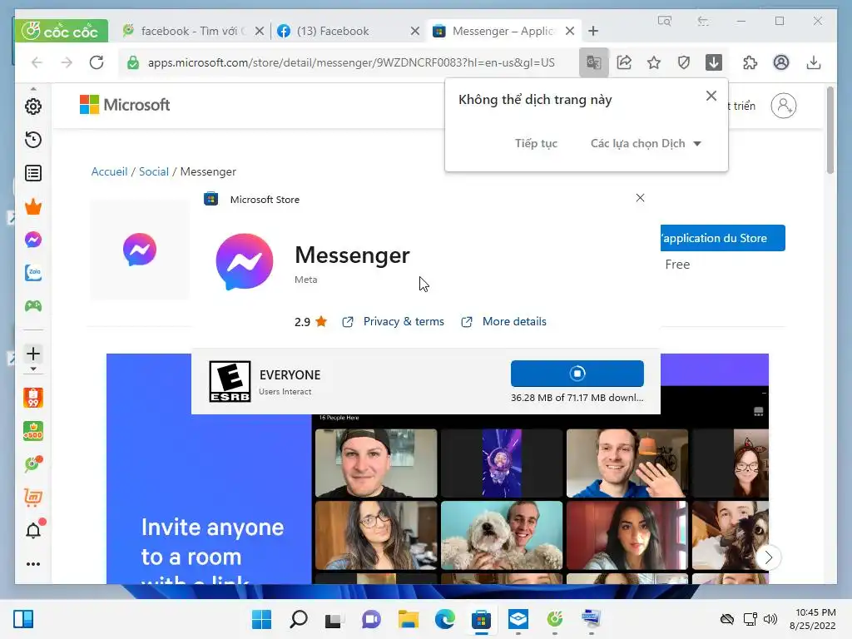Open taskbar Search
852x639 pixels.
click(x=299, y=619)
